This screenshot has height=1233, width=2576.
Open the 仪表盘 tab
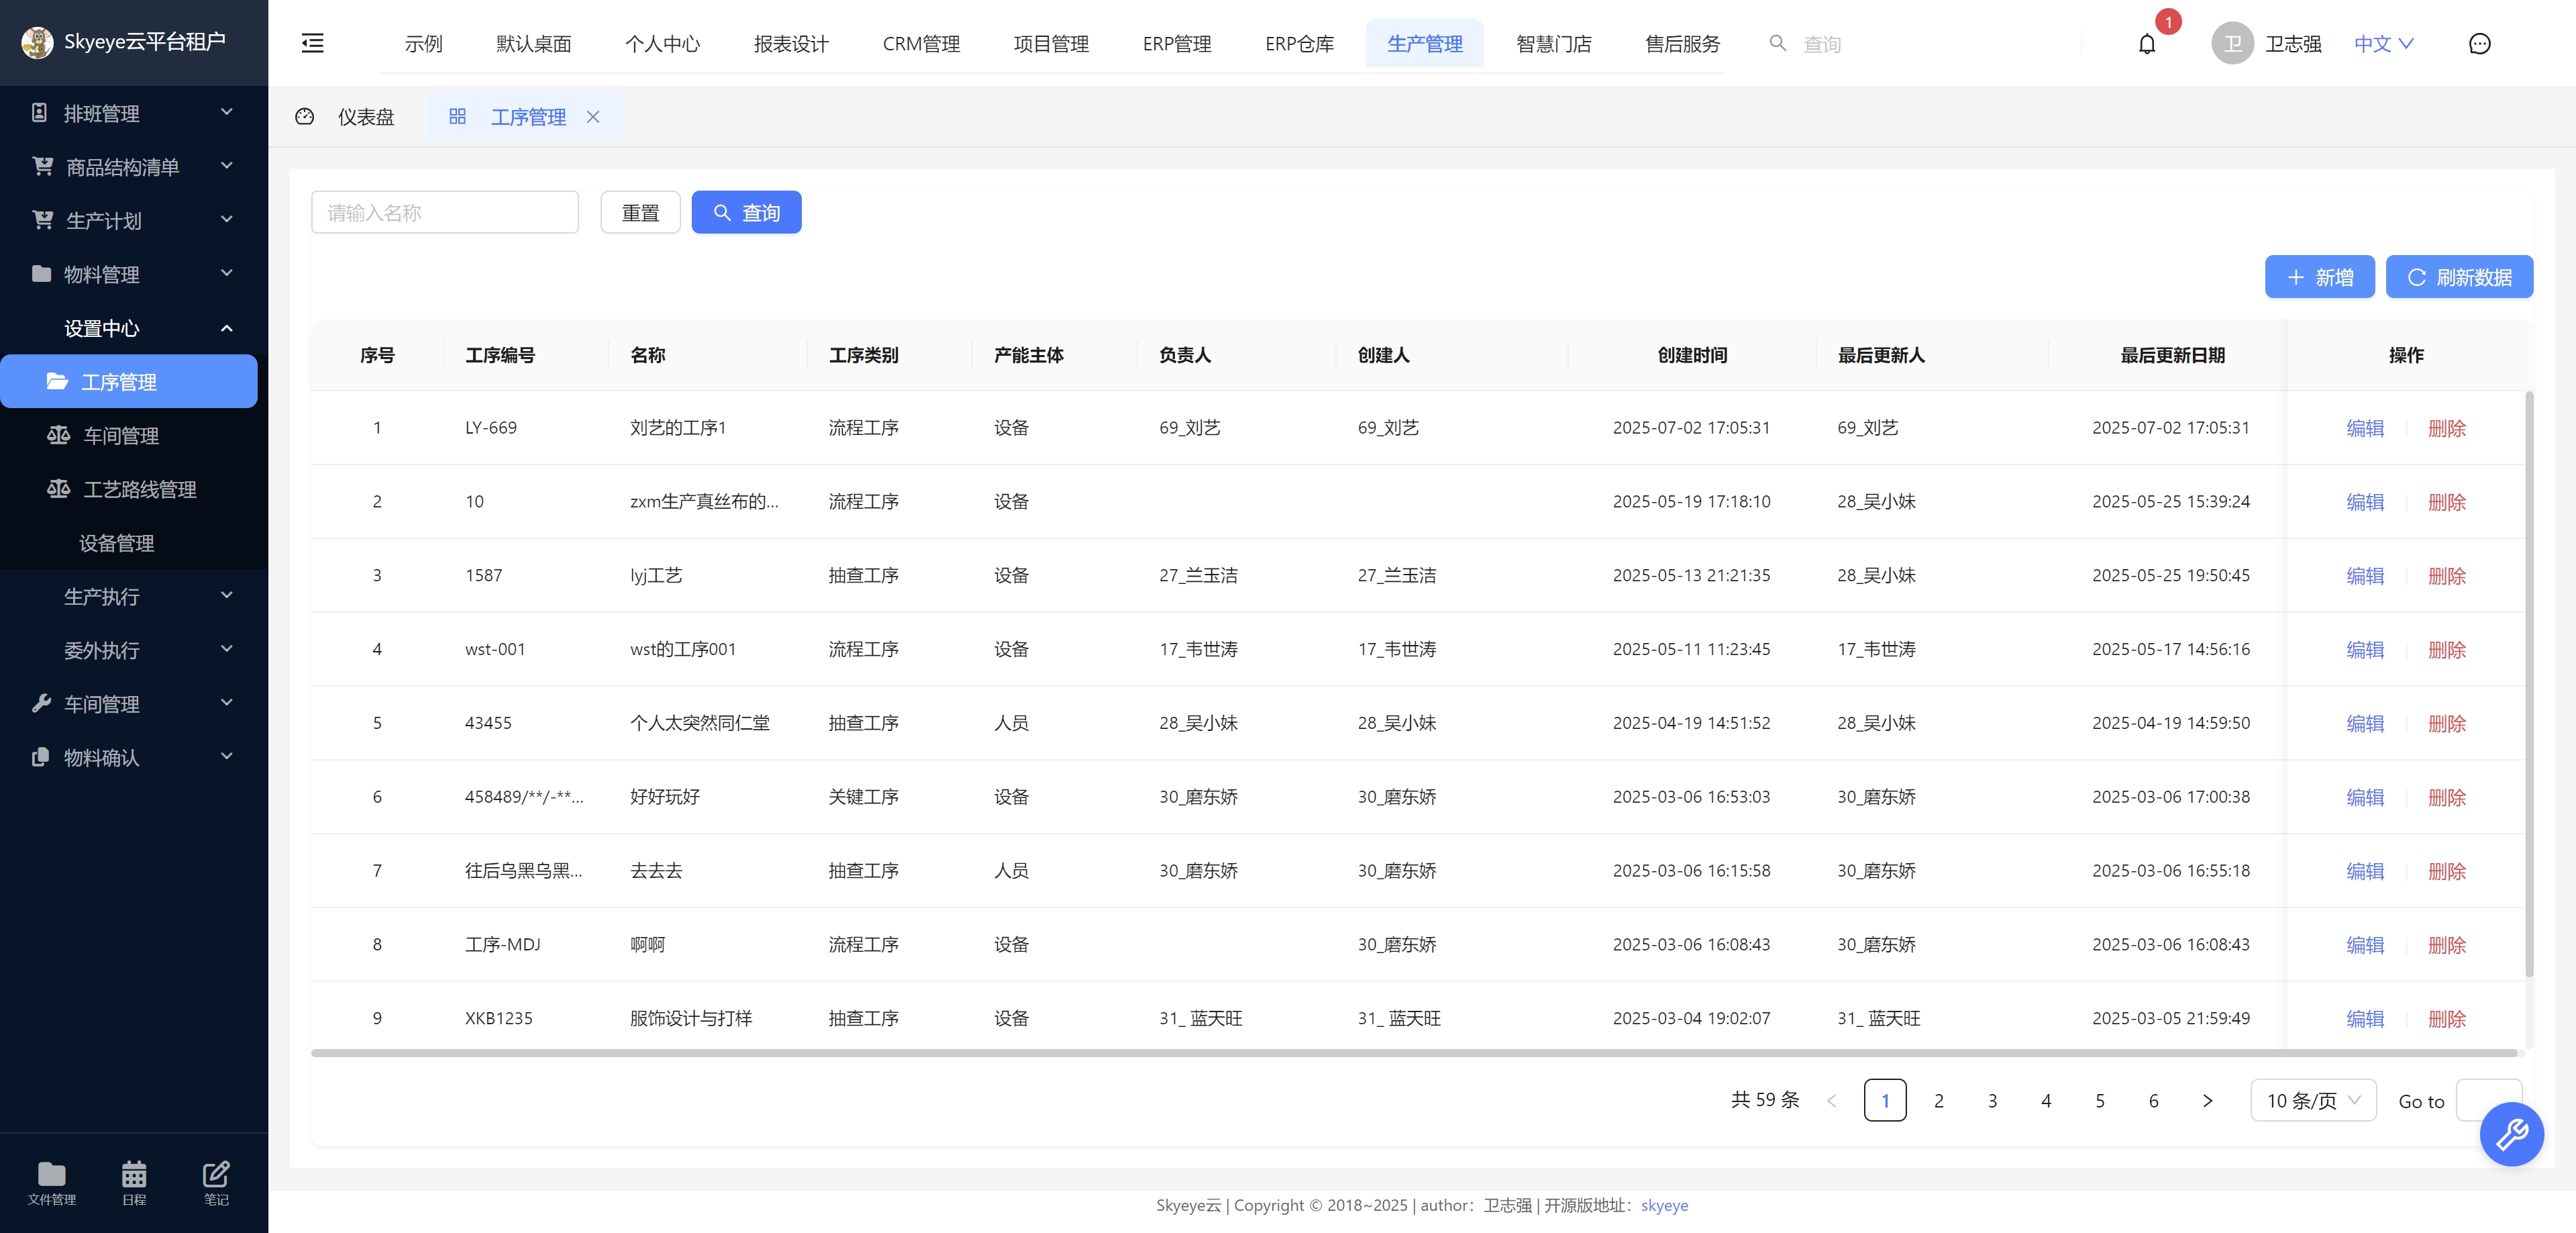click(x=346, y=117)
